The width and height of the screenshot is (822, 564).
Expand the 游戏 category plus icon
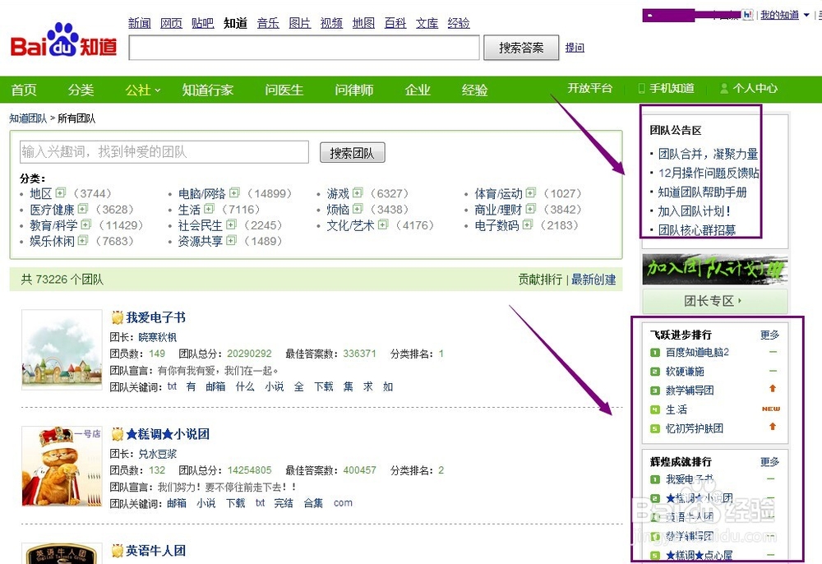pos(358,193)
